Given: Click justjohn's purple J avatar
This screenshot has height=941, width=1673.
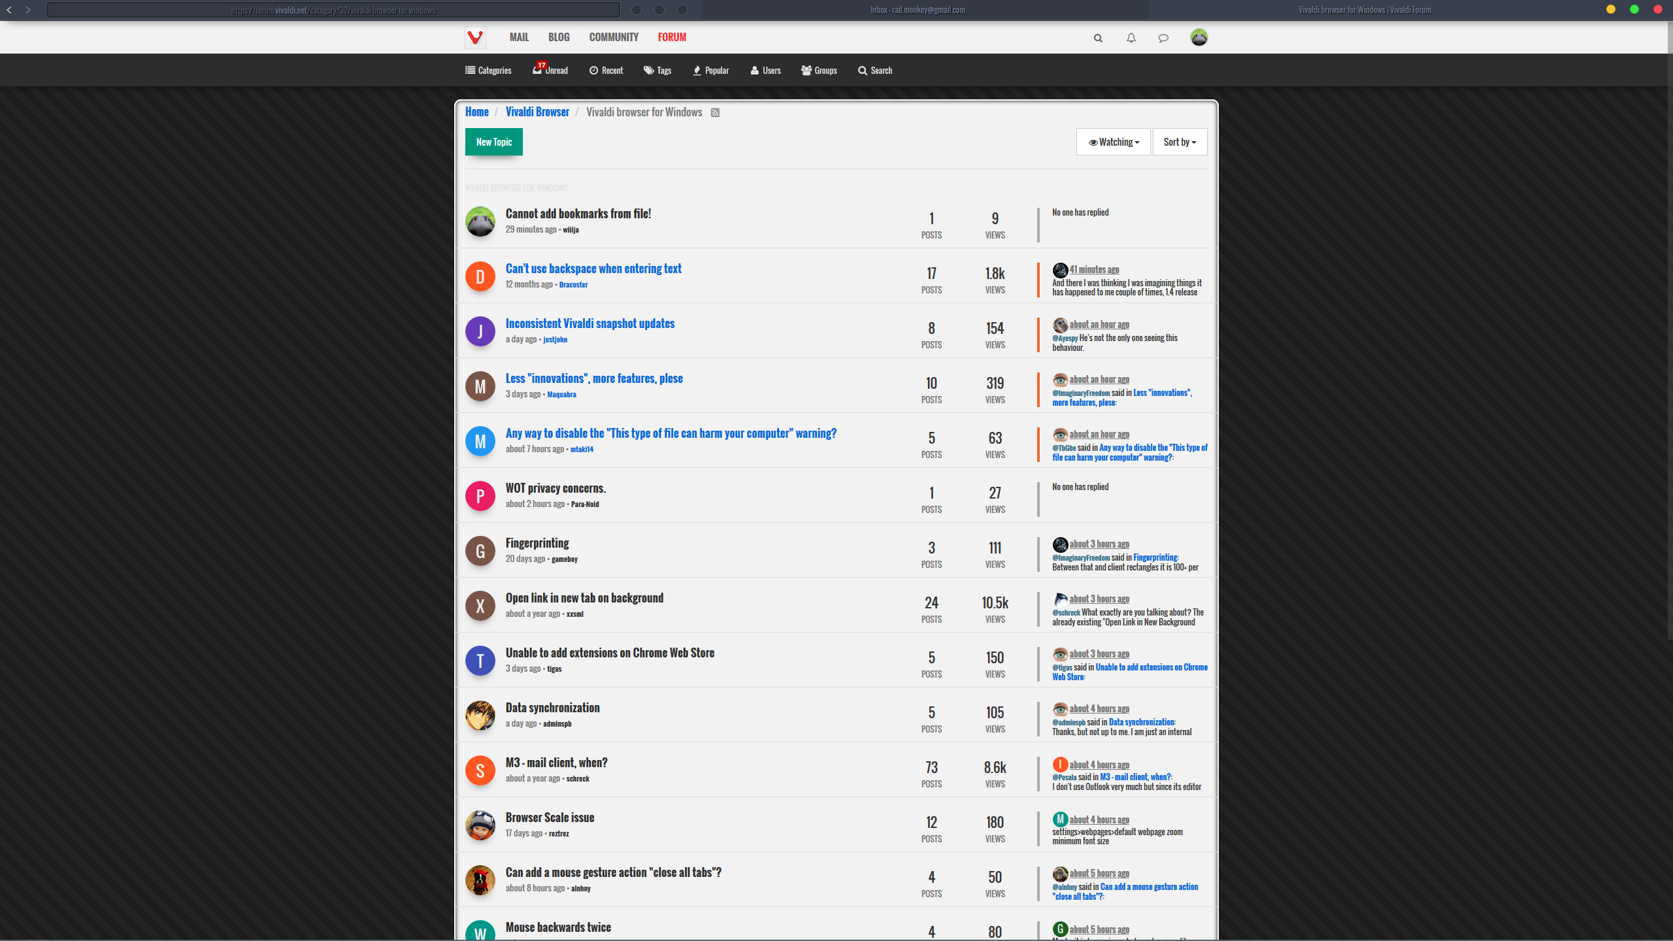Looking at the screenshot, I should coord(480,331).
